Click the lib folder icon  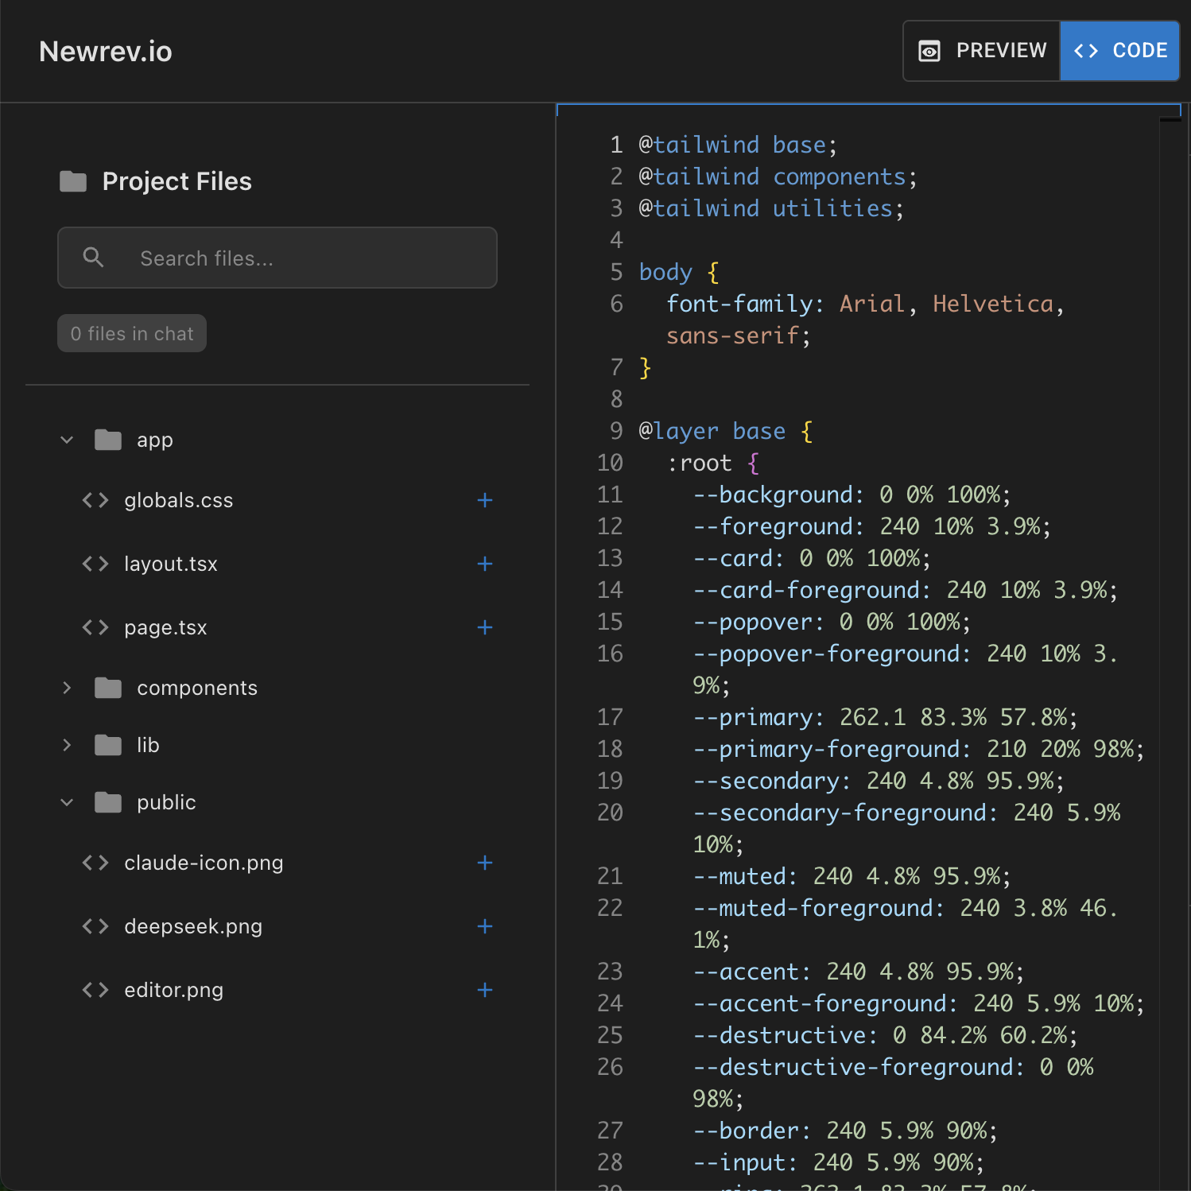coord(108,745)
